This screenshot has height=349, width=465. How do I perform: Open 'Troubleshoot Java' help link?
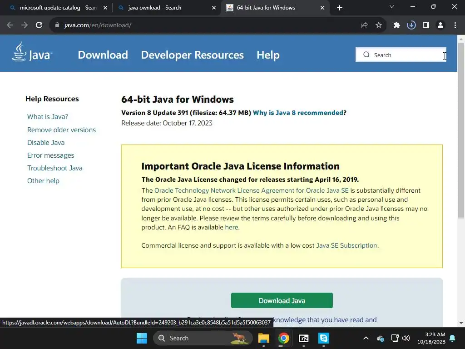55,168
